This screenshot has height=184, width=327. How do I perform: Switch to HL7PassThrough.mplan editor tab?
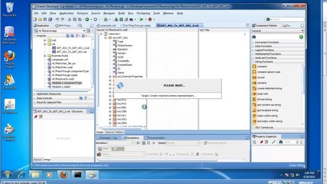click(x=136, y=26)
